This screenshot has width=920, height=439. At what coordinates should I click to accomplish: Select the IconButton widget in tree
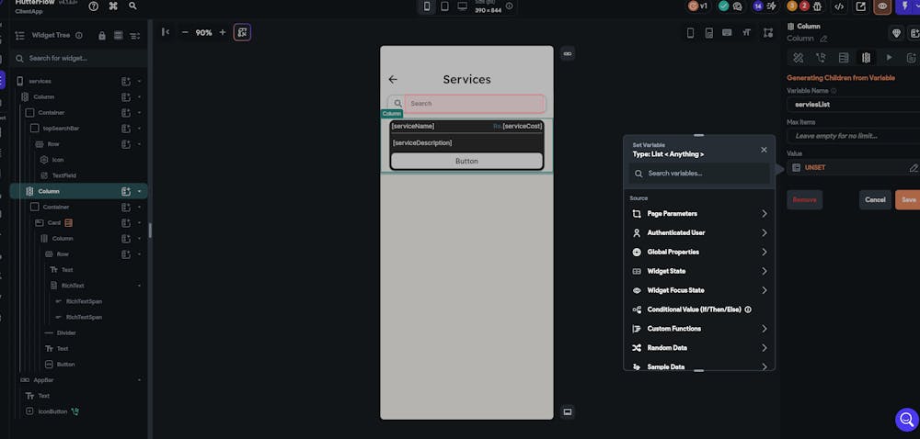click(52, 412)
